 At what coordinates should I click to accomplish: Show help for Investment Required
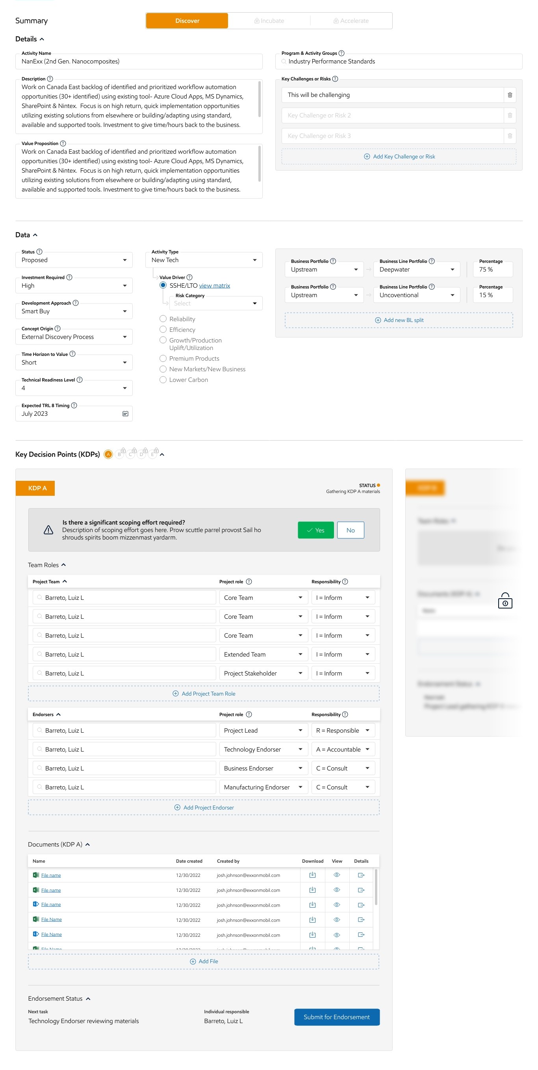pos(69,277)
